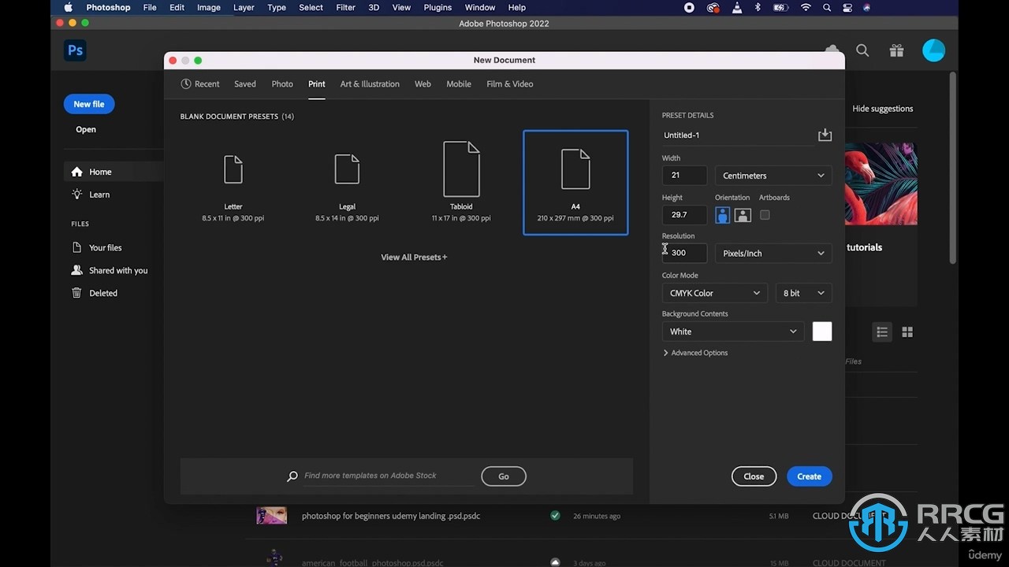Open macOS Spotlight search icon
1009x567 pixels.
click(827, 7)
